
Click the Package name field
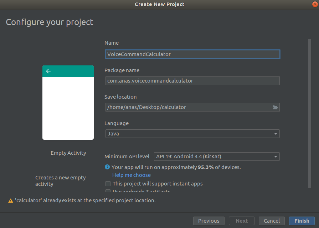click(x=192, y=81)
